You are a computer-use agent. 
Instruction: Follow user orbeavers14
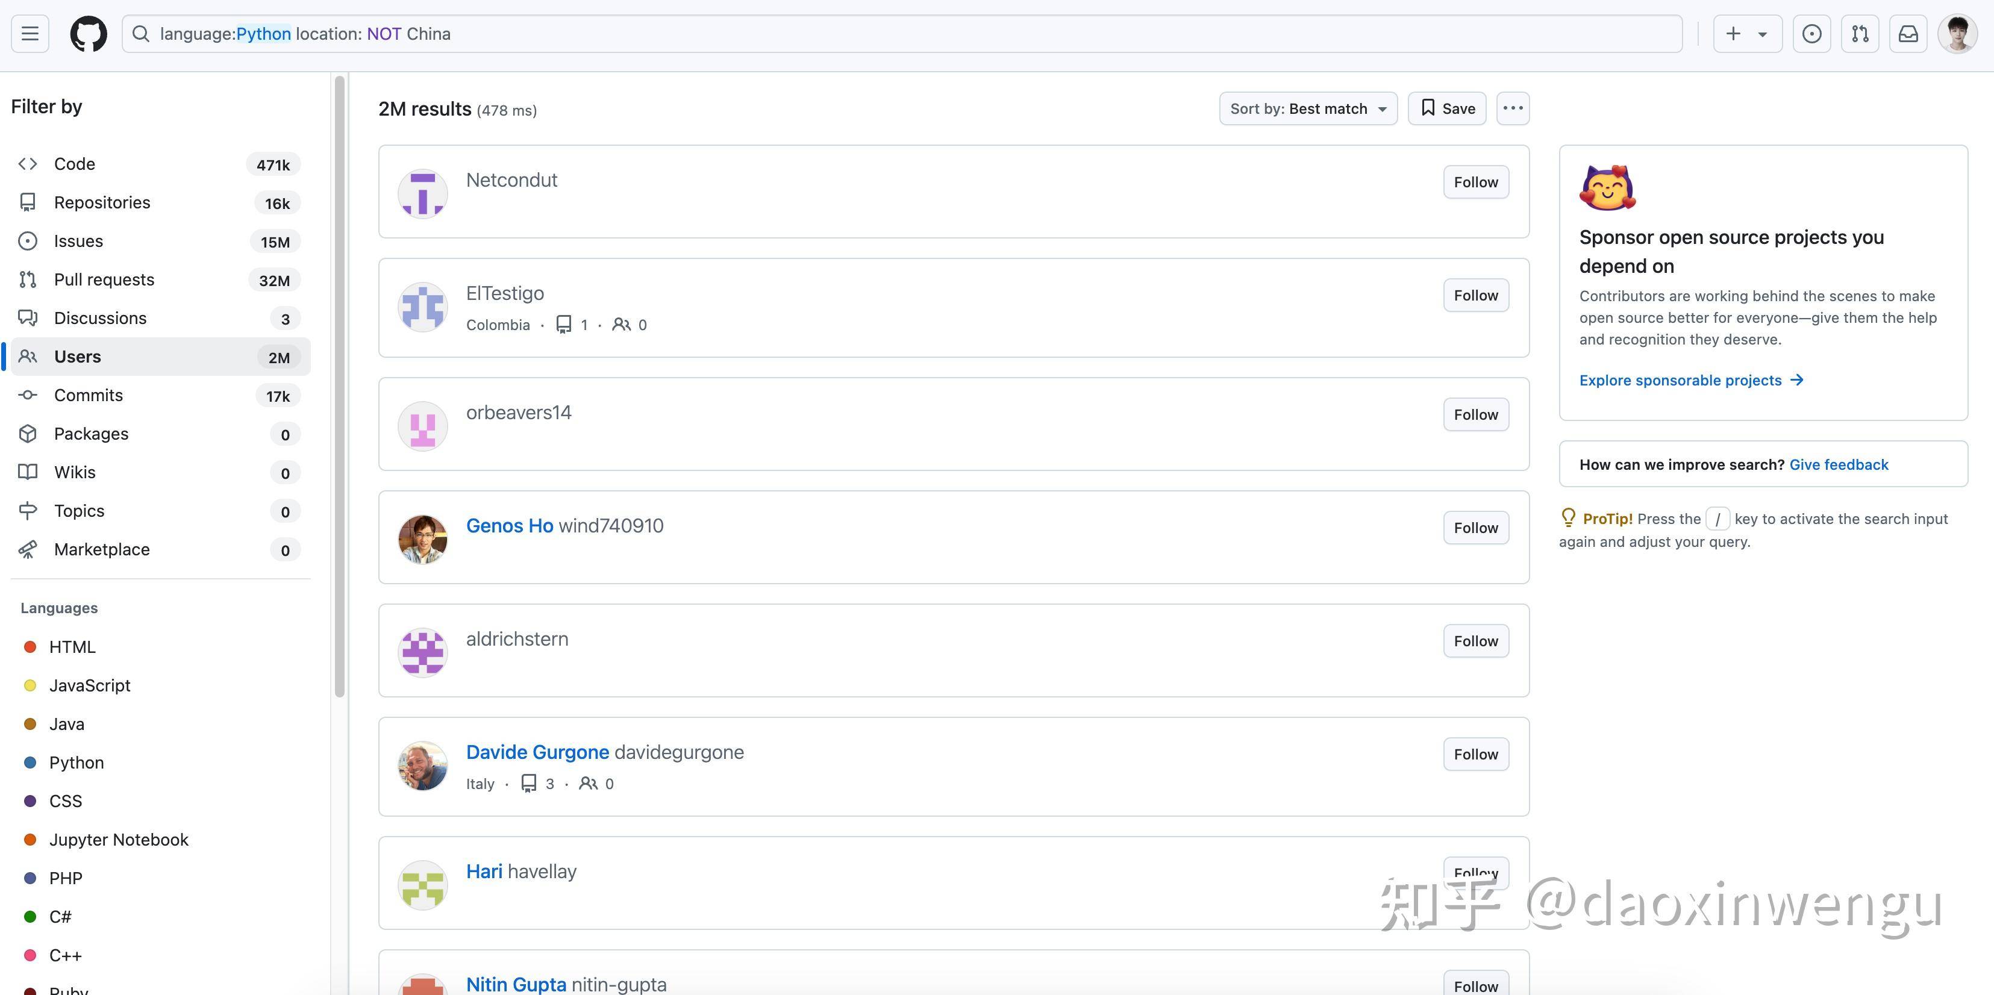[x=1475, y=414]
